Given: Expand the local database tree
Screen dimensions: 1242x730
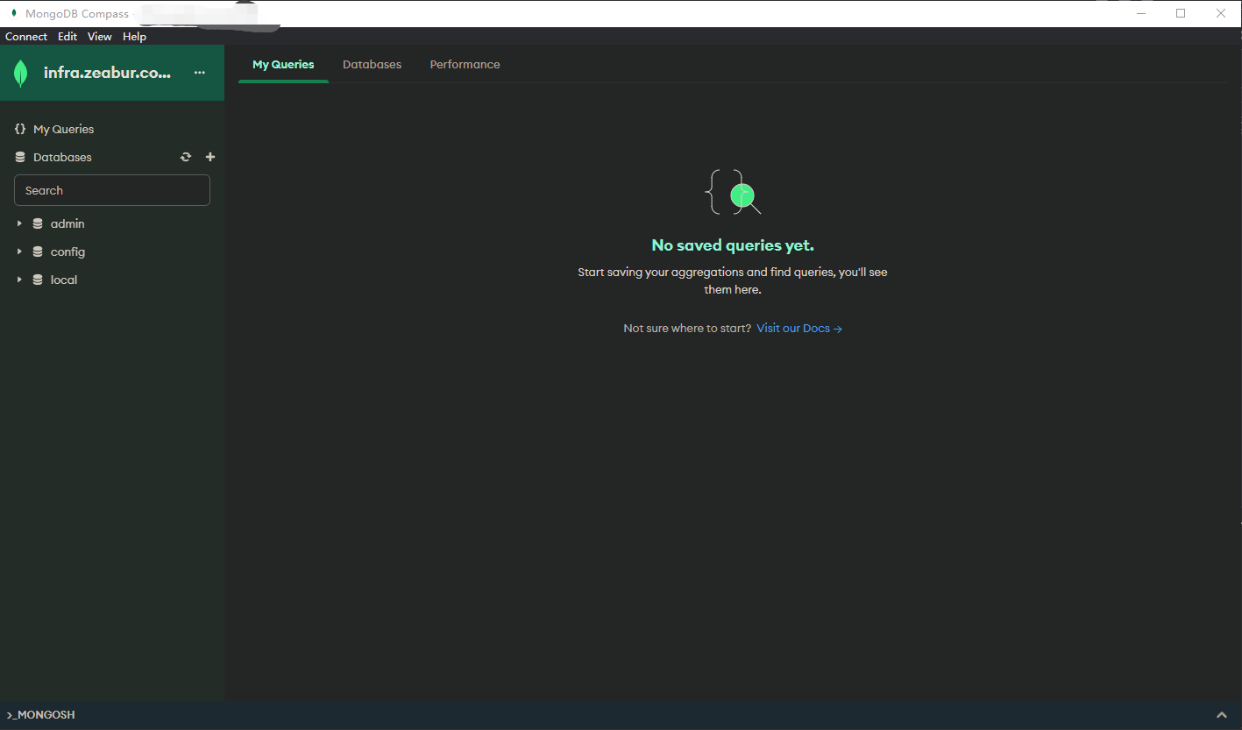Looking at the screenshot, I should (19, 280).
